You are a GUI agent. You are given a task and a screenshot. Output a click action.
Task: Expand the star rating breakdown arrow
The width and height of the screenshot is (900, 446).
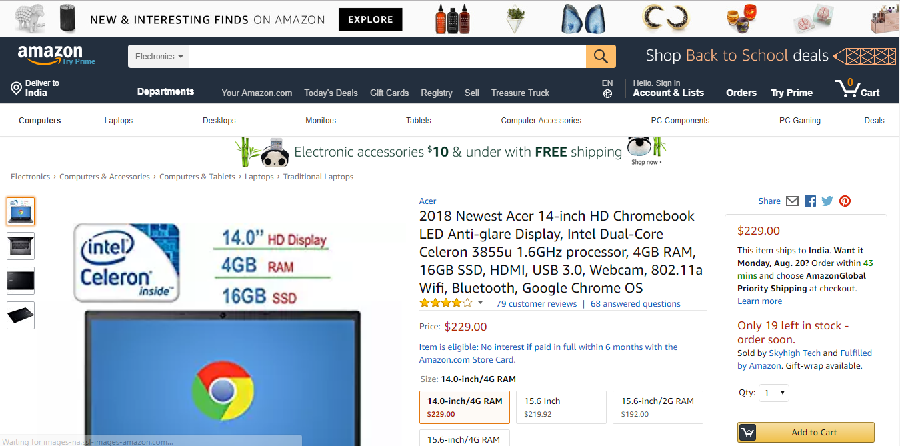[480, 303]
